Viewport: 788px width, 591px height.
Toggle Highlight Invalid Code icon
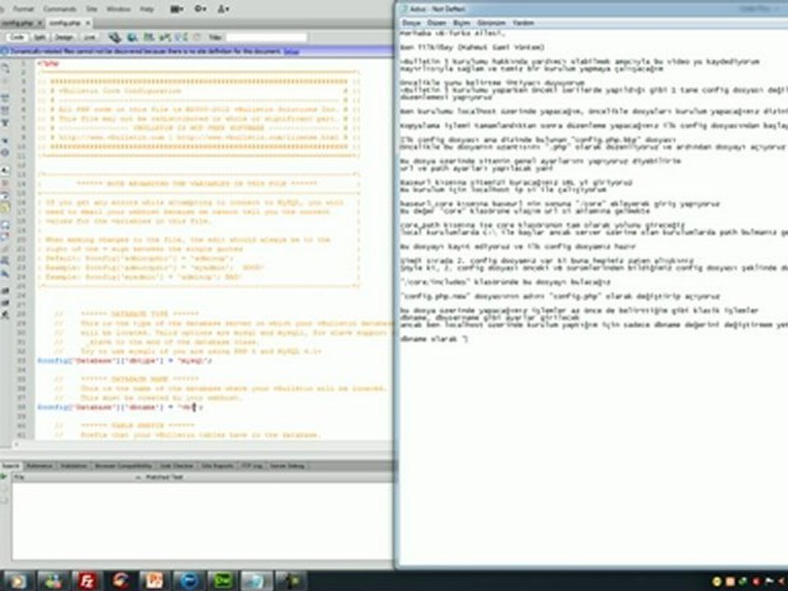5,183
